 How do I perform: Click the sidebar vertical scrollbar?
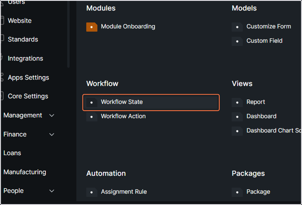click(x=68, y=34)
